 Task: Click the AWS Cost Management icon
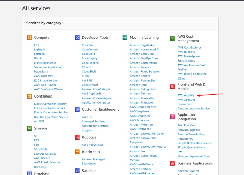173,39
